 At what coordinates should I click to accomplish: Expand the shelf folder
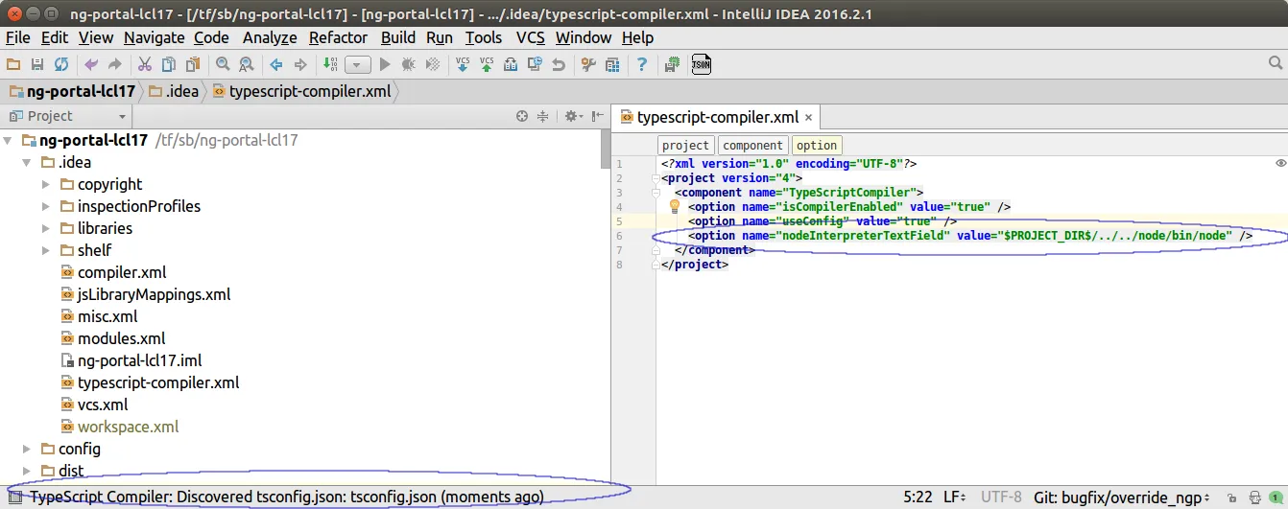coord(46,250)
